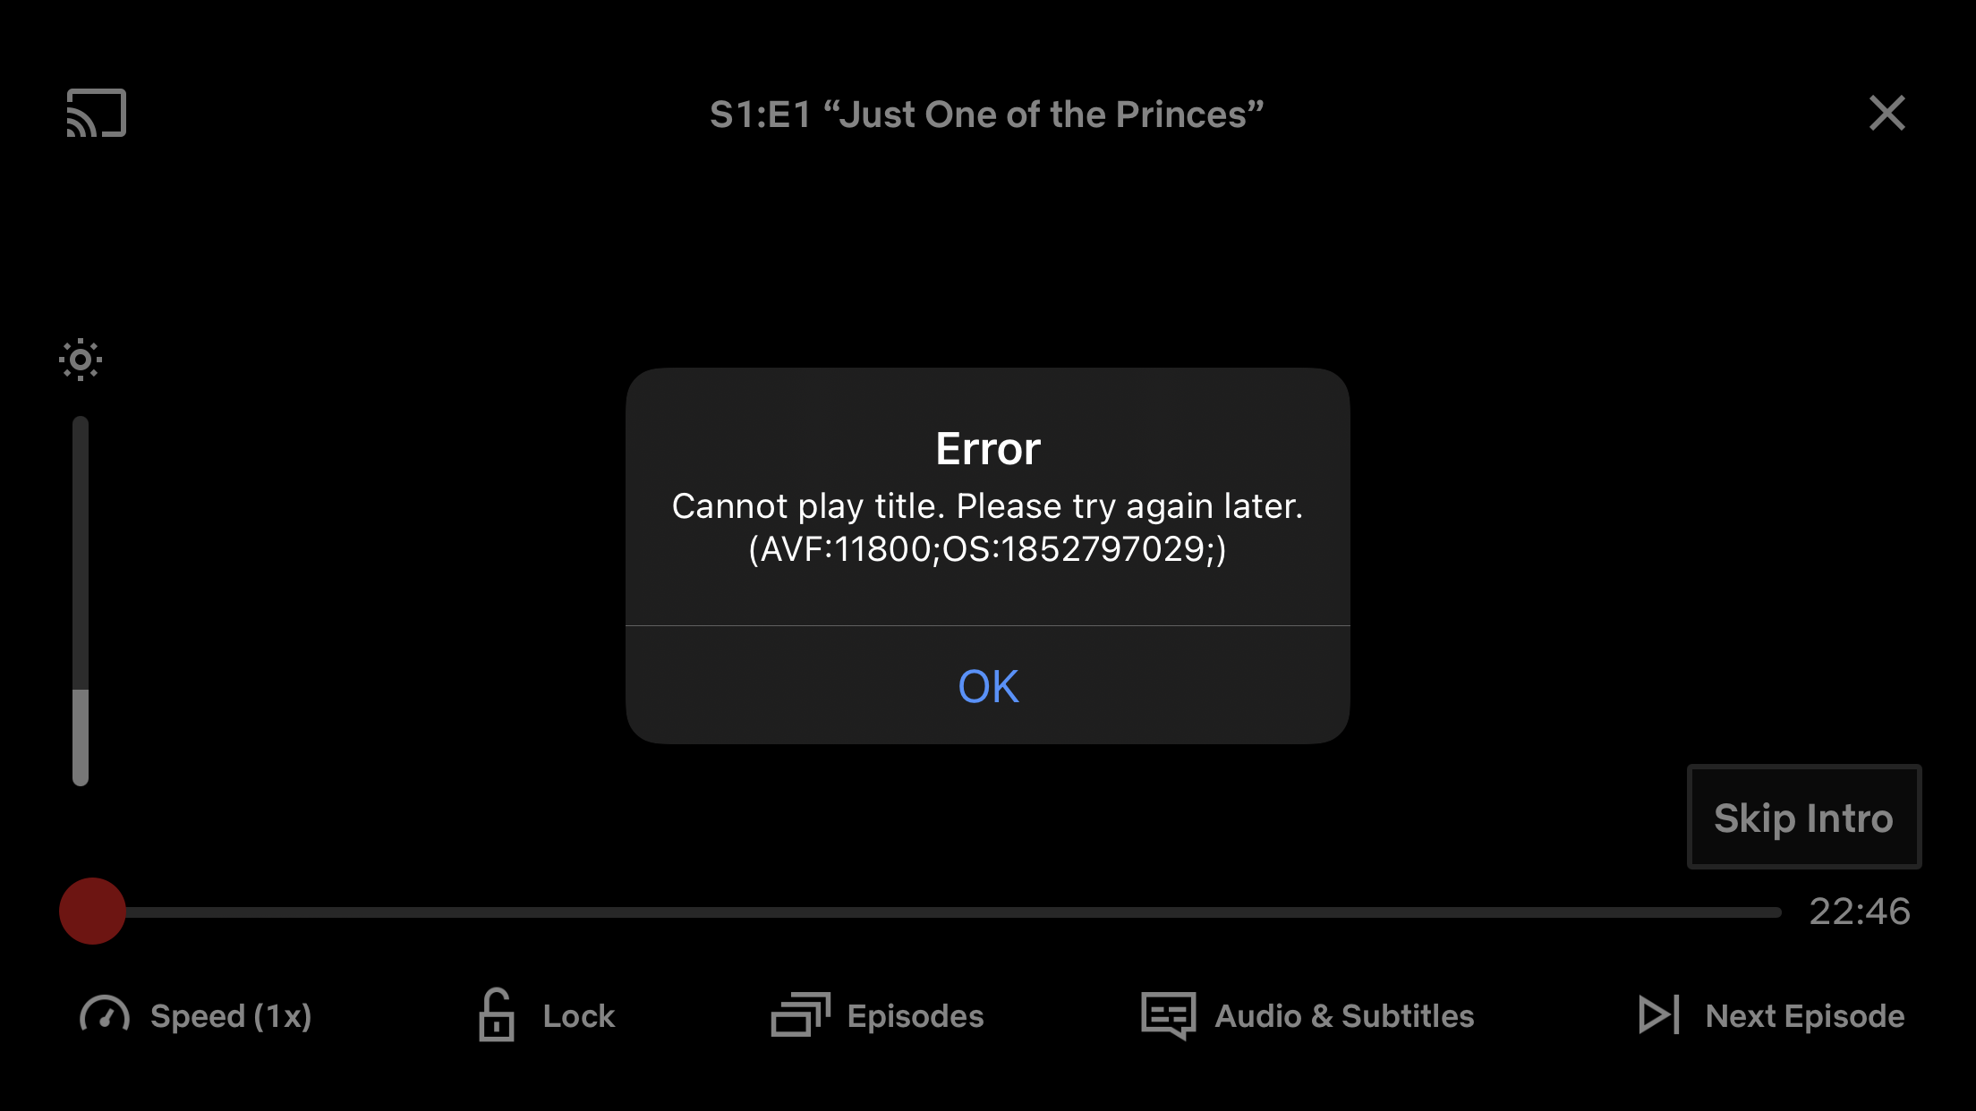Viewport: 1976px width, 1111px height.
Task: Click the Lock screen icon
Action: pyautogui.click(x=492, y=1013)
